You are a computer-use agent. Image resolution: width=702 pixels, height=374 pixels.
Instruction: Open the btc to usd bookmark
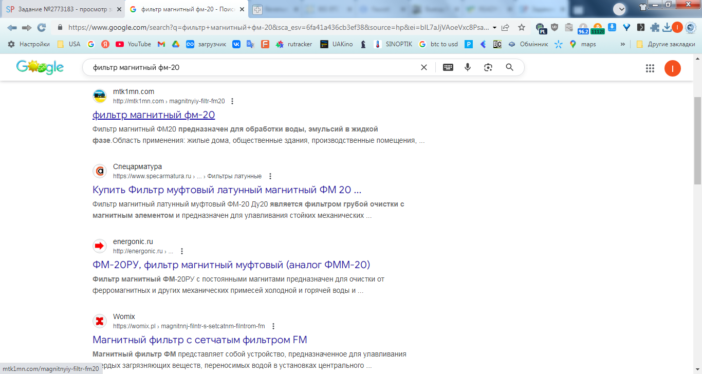[438, 44]
